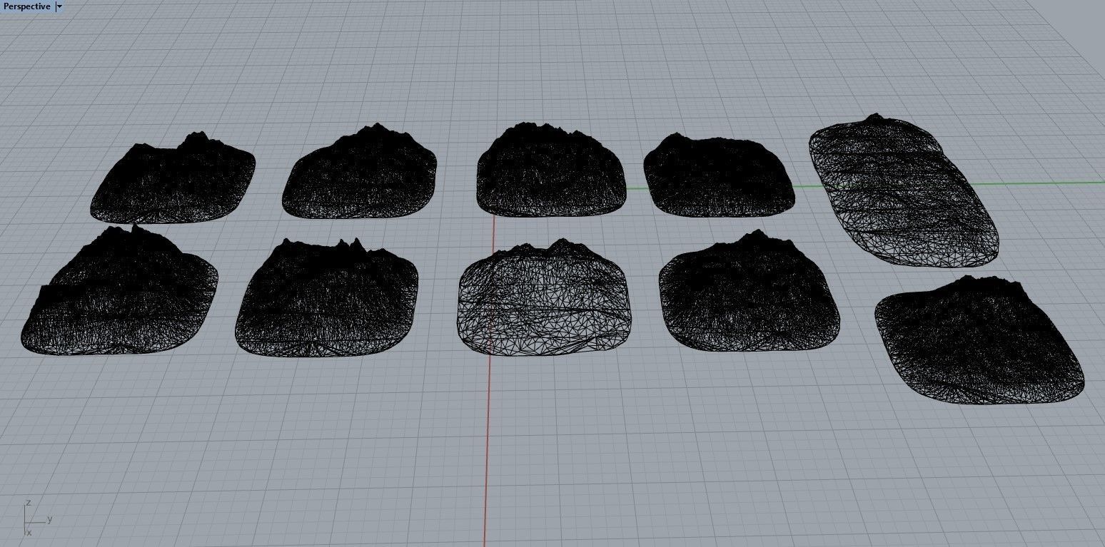Select the second mesh from left in top row
The image size is (1105, 547).
[x=359, y=171]
